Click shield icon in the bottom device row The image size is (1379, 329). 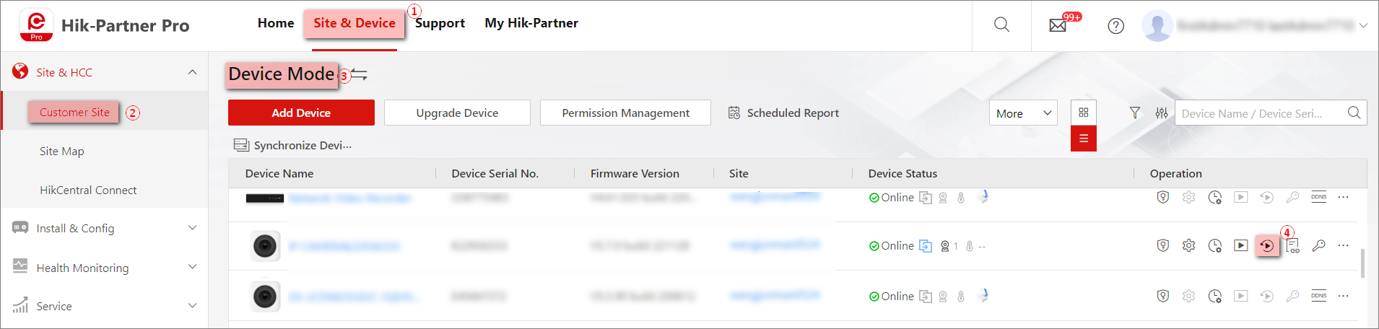tap(1162, 296)
